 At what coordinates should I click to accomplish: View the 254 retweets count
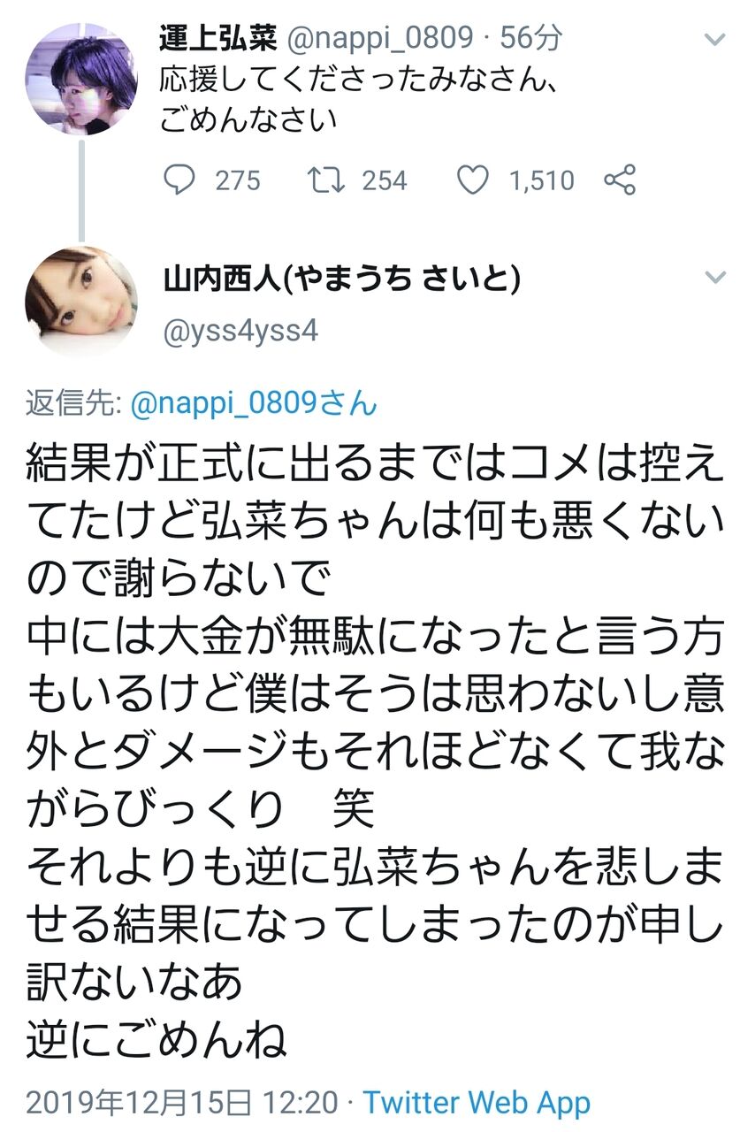pos(385,181)
